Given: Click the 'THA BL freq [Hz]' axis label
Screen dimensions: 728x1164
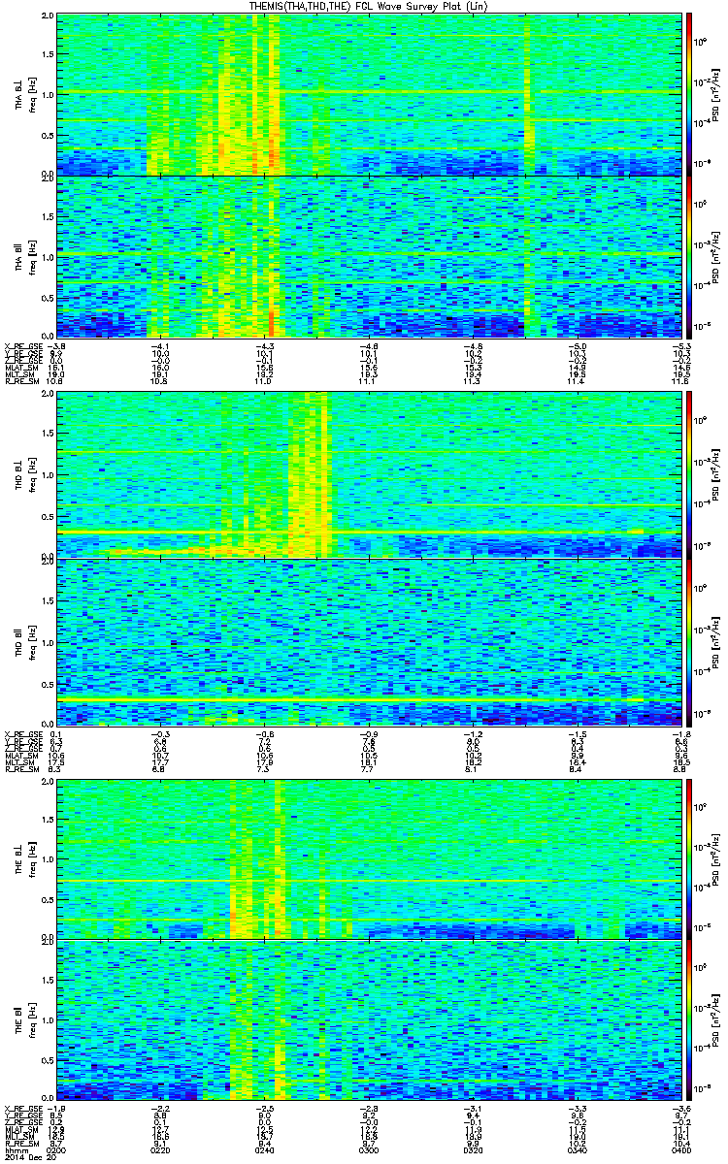Looking at the screenshot, I should (x=23, y=93).
